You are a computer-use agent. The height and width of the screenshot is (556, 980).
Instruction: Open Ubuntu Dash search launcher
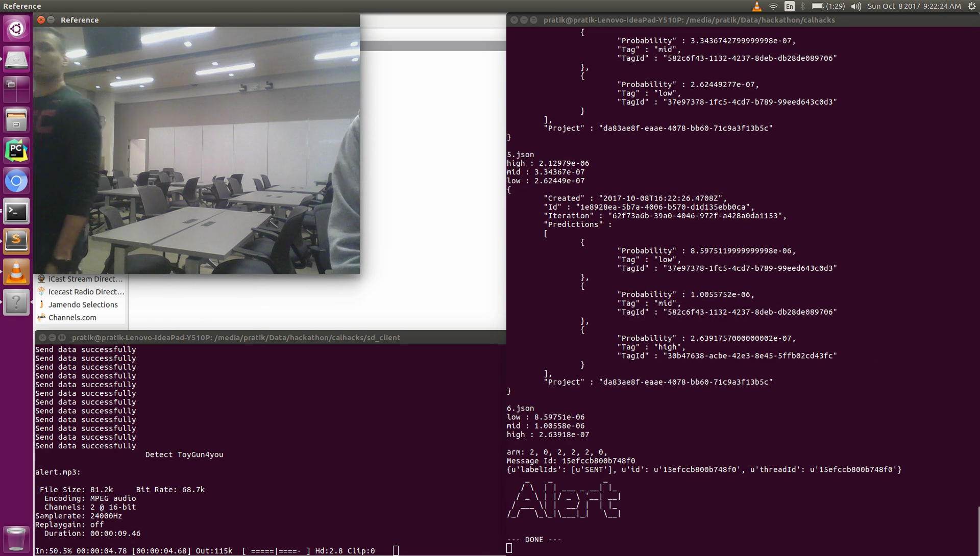pyautogui.click(x=16, y=29)
